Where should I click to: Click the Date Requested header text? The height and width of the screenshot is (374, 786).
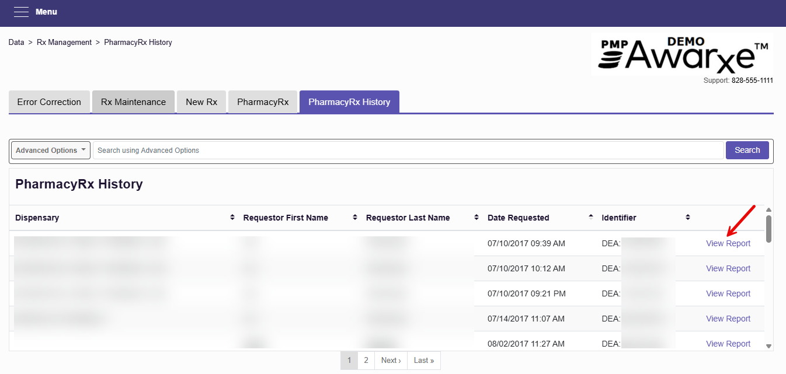pos(519,218)
